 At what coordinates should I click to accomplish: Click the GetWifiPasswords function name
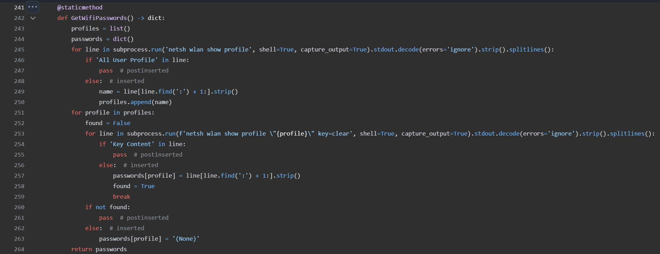99,18
